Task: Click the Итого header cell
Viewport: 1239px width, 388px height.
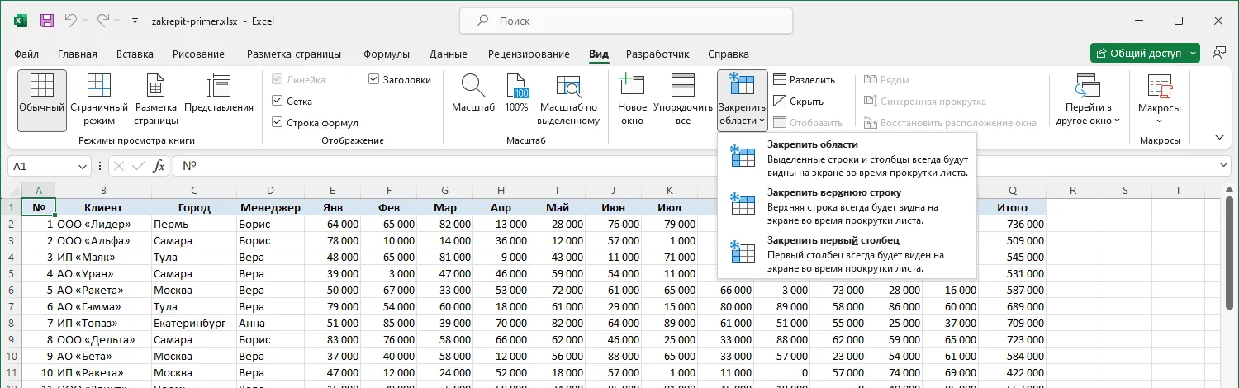Action: [x=1013, y=207]
